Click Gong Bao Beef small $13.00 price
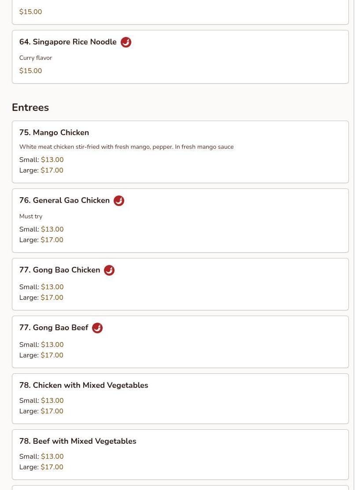Viewport: 363px width, 490px height. click(x=52, y=345)
